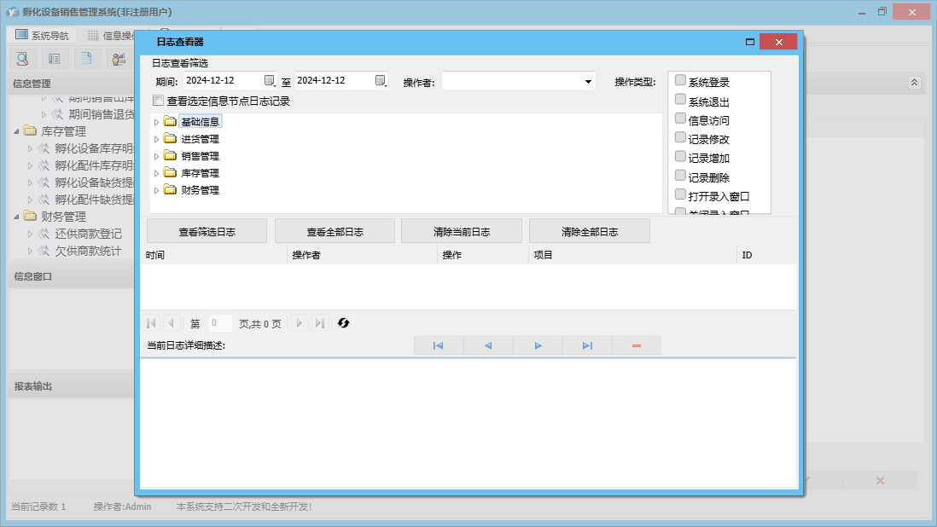Click 清除当前日志 button
937x527 pixels.
(462, 232)
